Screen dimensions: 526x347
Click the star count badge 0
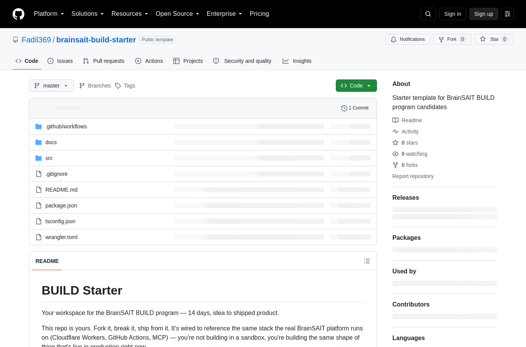[x=505, y=39]
